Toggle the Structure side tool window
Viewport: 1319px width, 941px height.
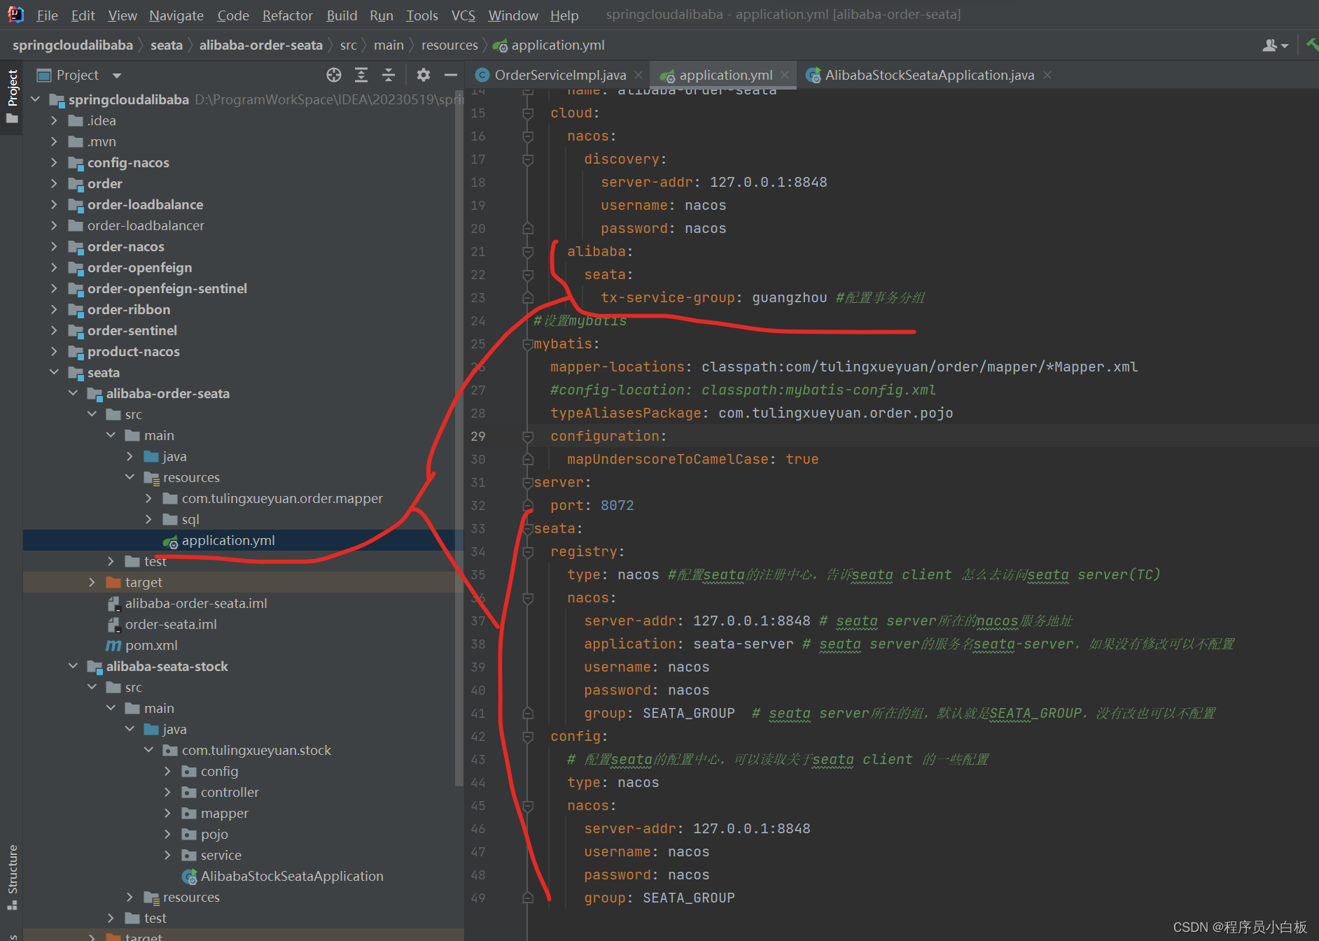coord(12,877)
